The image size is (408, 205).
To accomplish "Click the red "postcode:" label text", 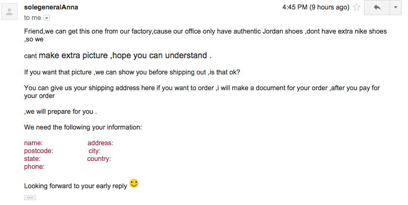I will (x=38, y=151).
